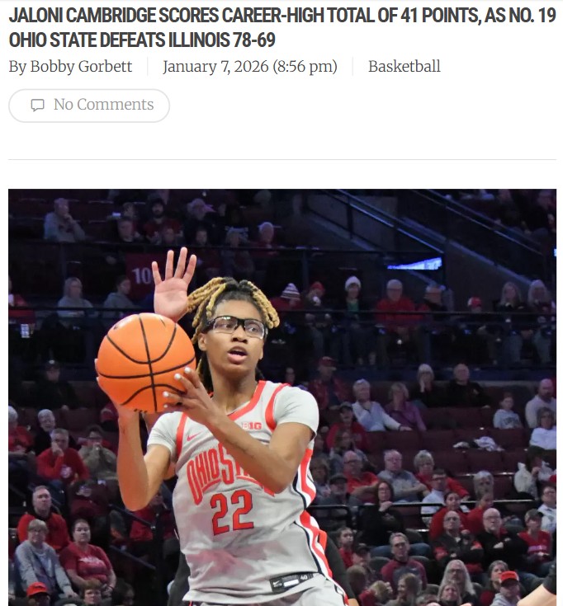
Task: Click the B1G logo on the jersey
Action: [252, 425]
